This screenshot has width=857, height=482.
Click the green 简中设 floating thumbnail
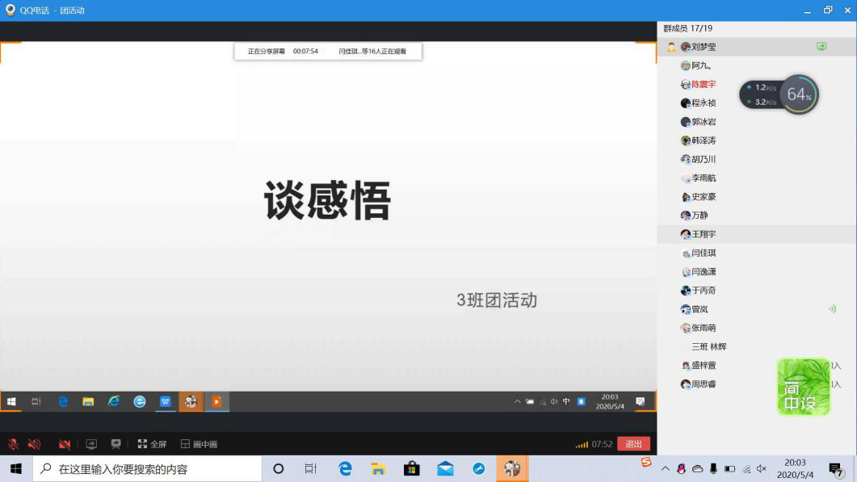(803, 387)
